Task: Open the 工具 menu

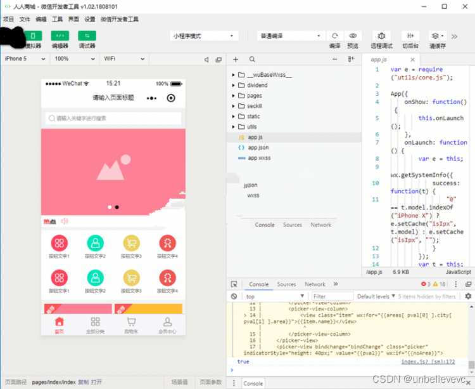Action: tap(57, 19)
